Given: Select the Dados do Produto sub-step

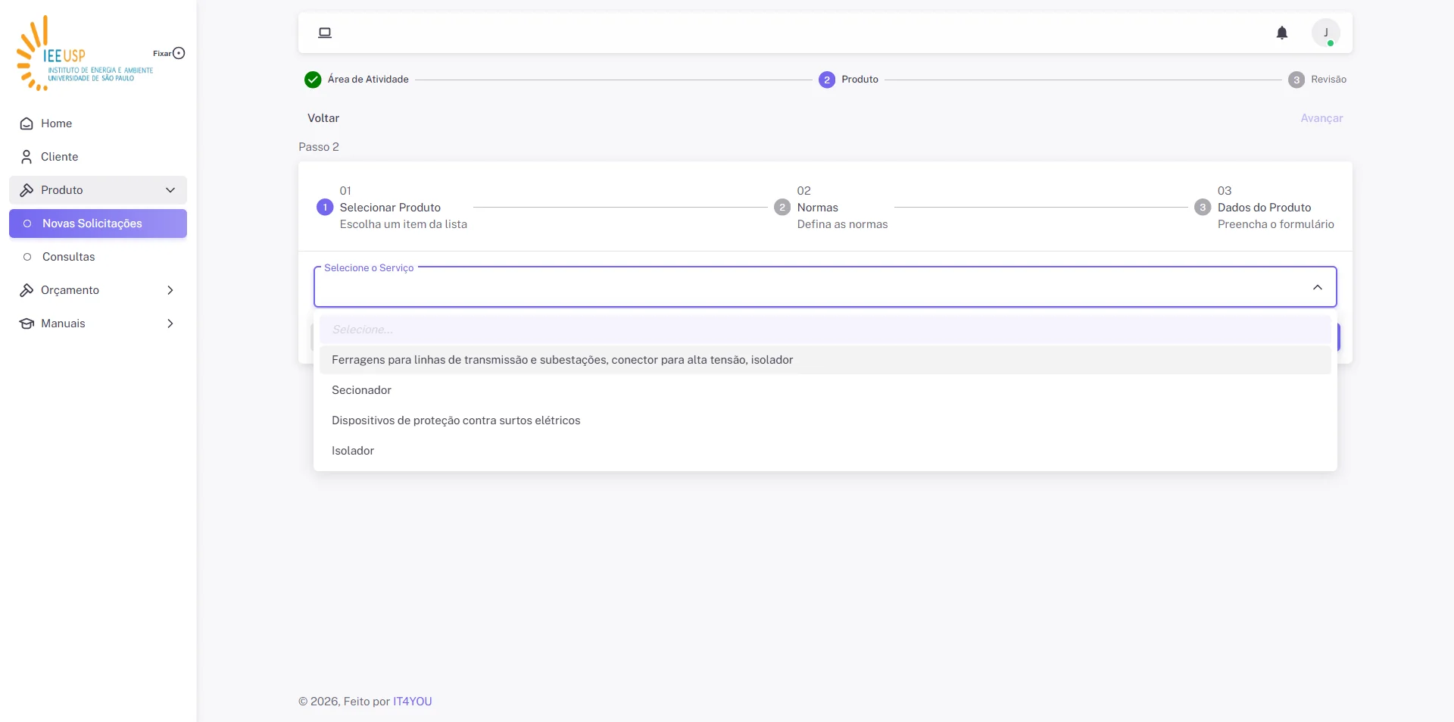Looking at the screenshot, I should pos(1265,208).
